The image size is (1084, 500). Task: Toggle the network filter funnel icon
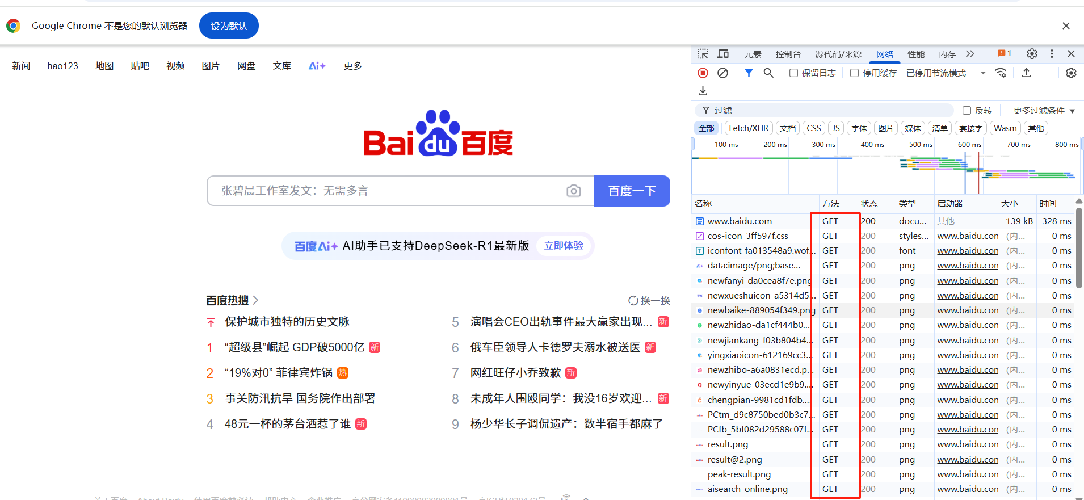coord(749,73)
